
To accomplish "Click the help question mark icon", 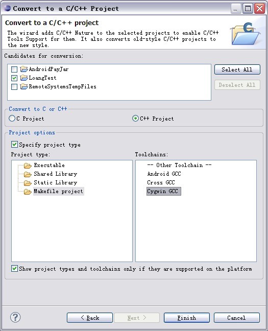I will (x=15, y=317).
